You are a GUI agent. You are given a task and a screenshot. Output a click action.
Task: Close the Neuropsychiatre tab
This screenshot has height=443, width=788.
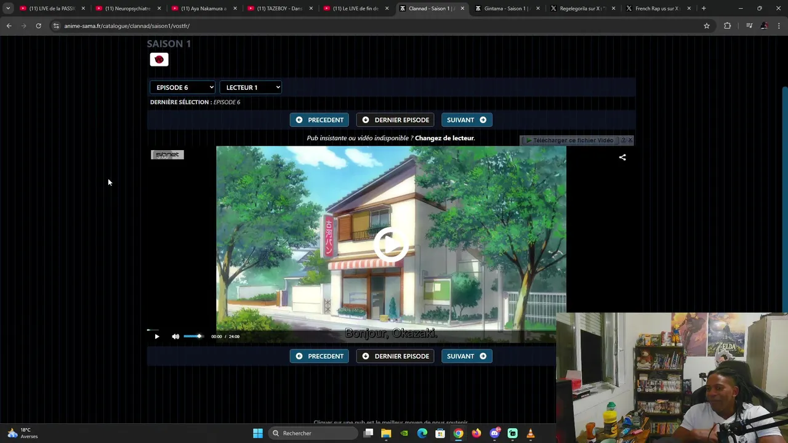159,9
